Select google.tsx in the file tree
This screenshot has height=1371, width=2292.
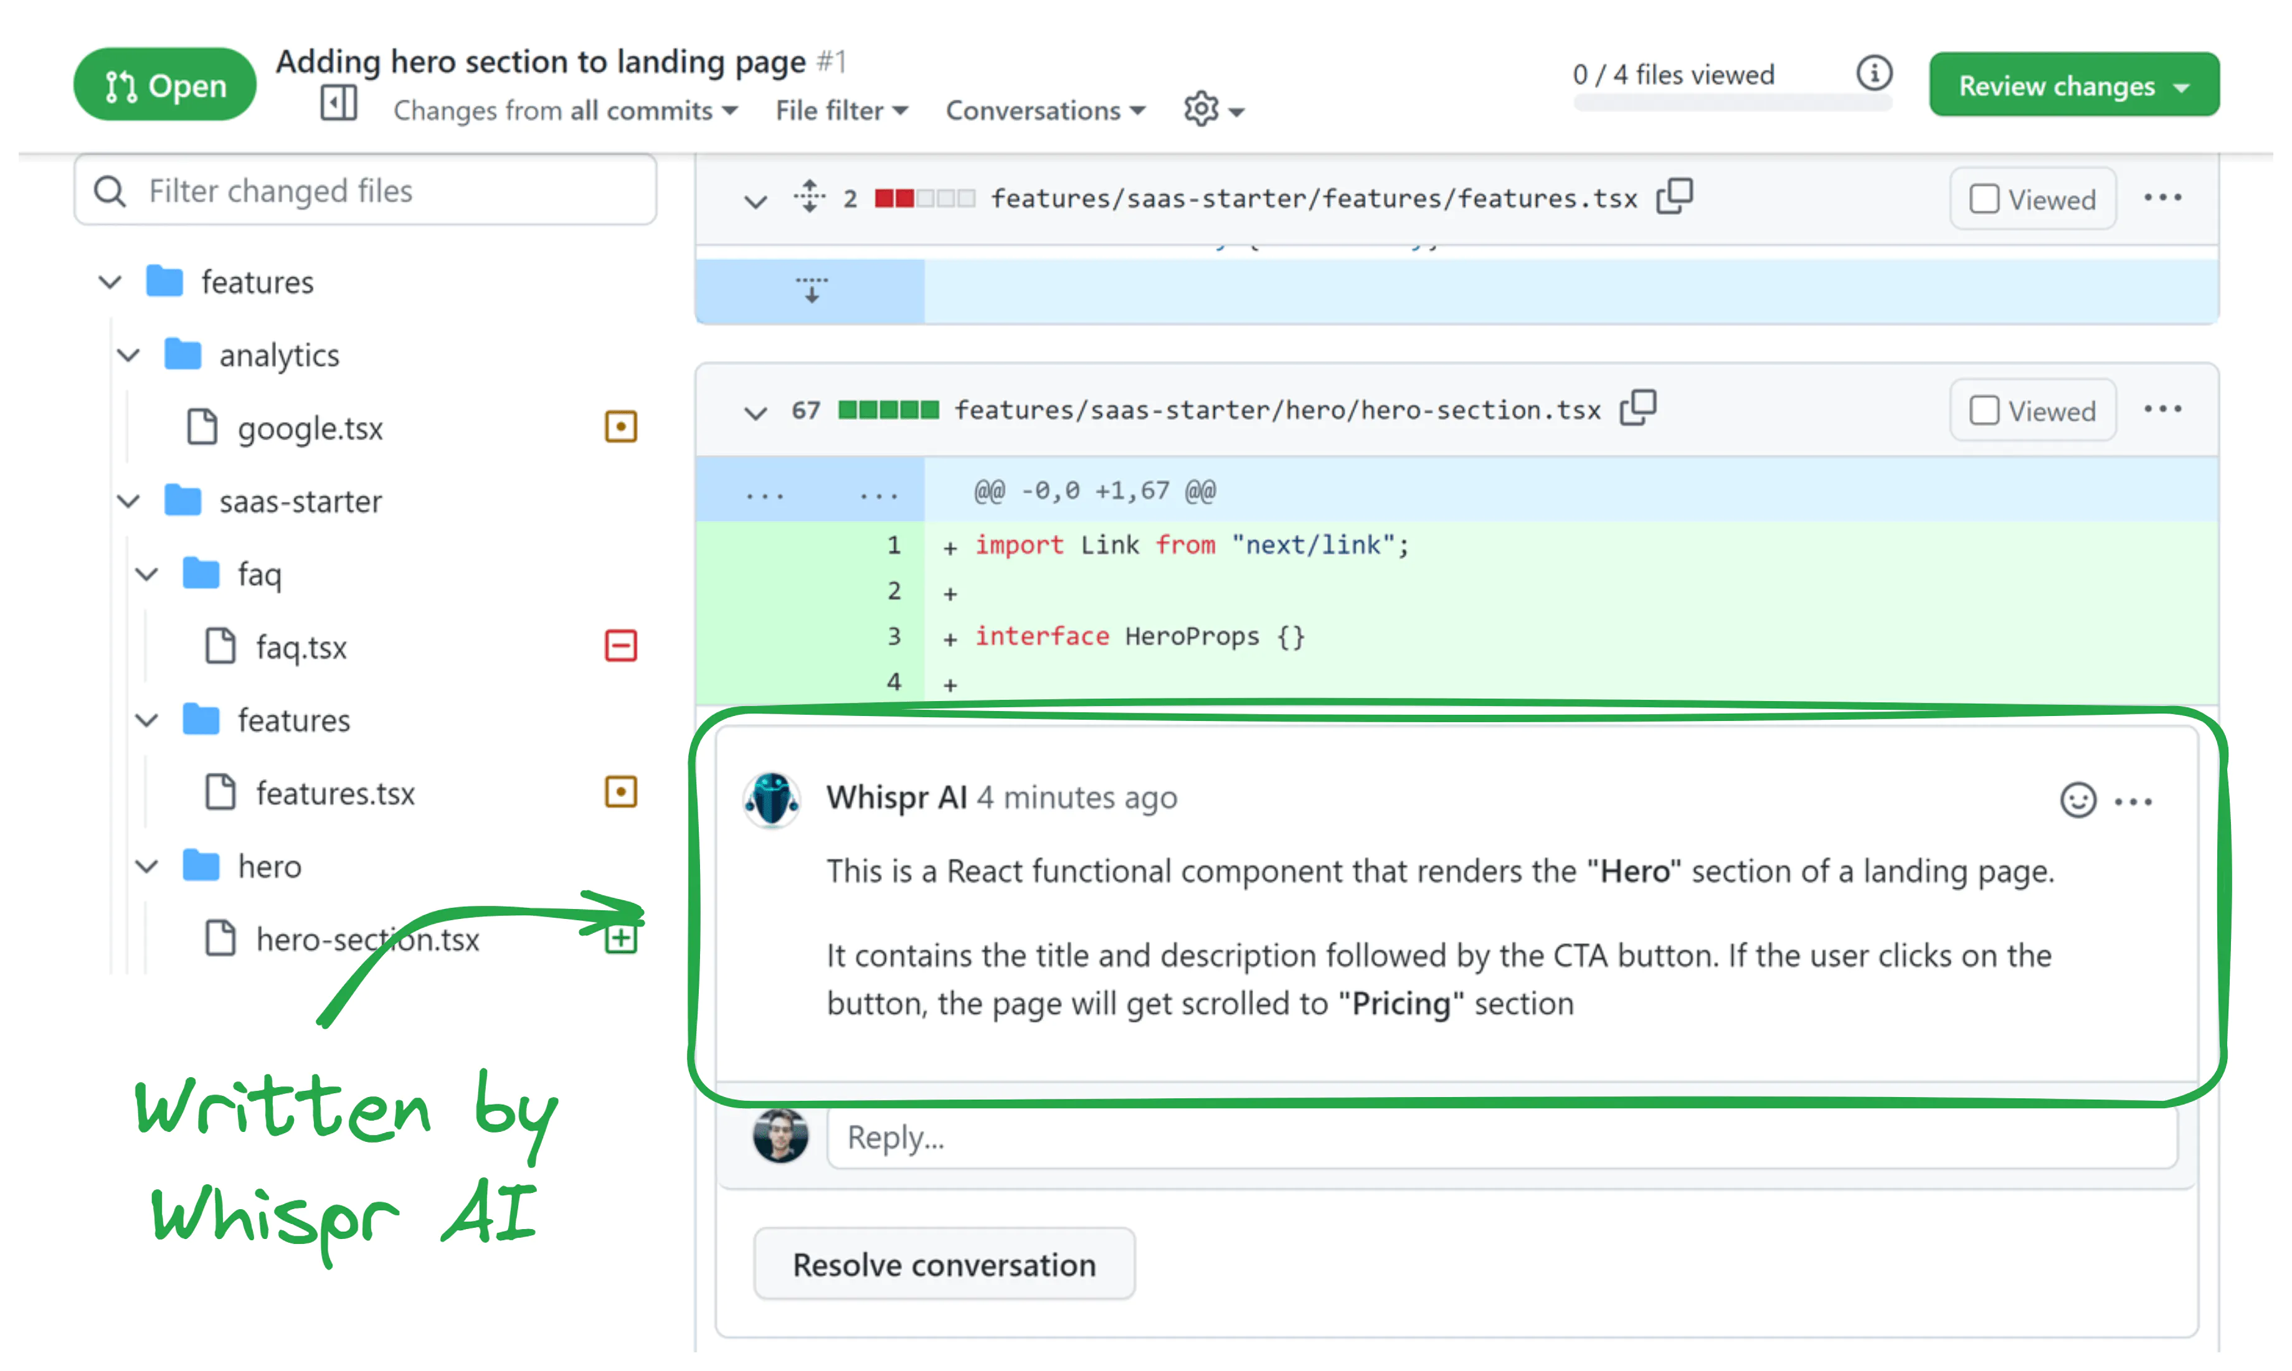click(310, 428)
